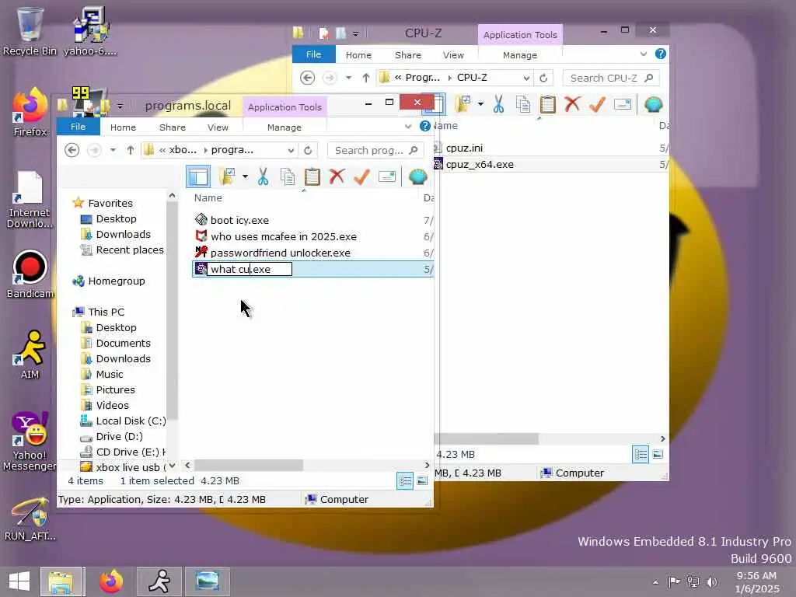The width and height of the screenshot is (796, 597).
Task: Click the orange checkmark icon in programs.local toolbar
Action: coord(361,176)
